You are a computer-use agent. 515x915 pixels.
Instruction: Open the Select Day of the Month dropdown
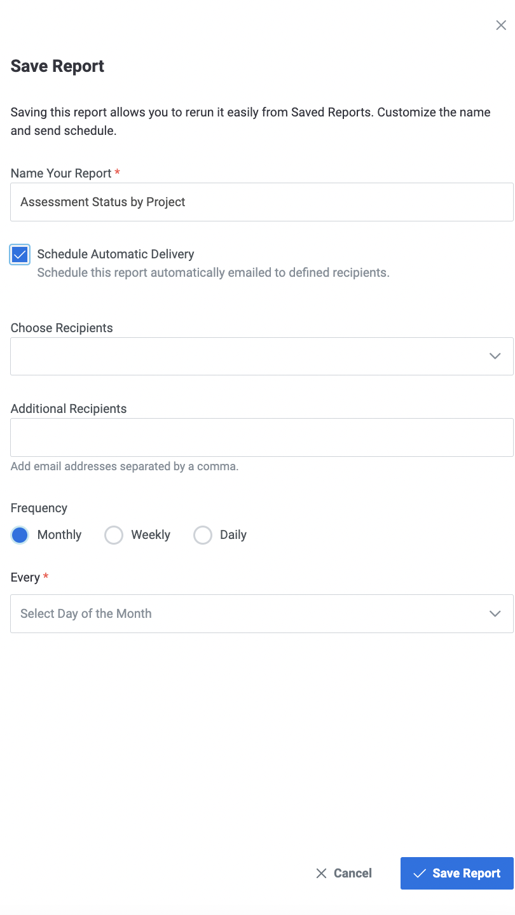pyautogui.click(x=254, y=614)
